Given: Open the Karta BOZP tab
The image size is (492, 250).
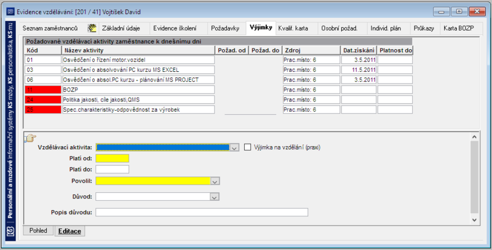Looking at the screenshot, I should (458, 28).
